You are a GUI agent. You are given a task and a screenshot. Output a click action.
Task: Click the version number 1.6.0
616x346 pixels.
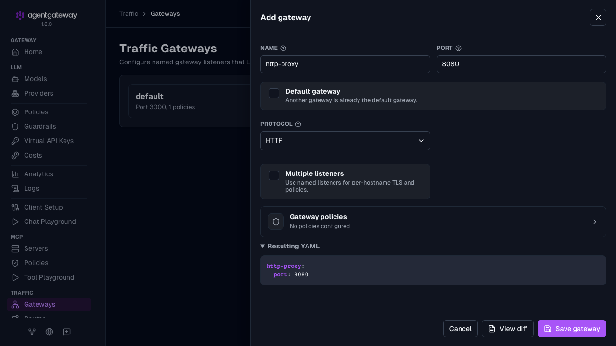click(x=46, y=24)
